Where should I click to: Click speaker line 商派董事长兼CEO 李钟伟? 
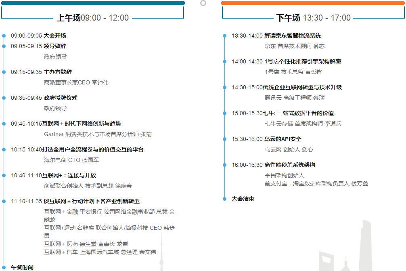[76, 82]
